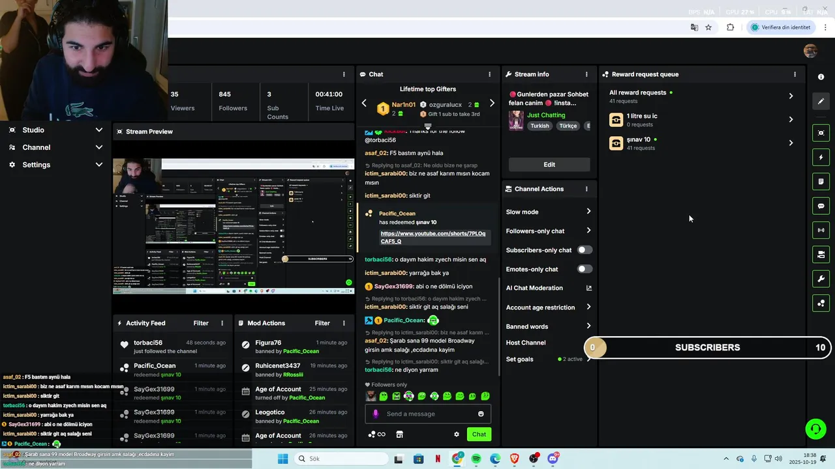This screenshot has width=835, height=469.
Task: Click the broadcast signal sidebar icon
Action: click(x=821, y=230)
